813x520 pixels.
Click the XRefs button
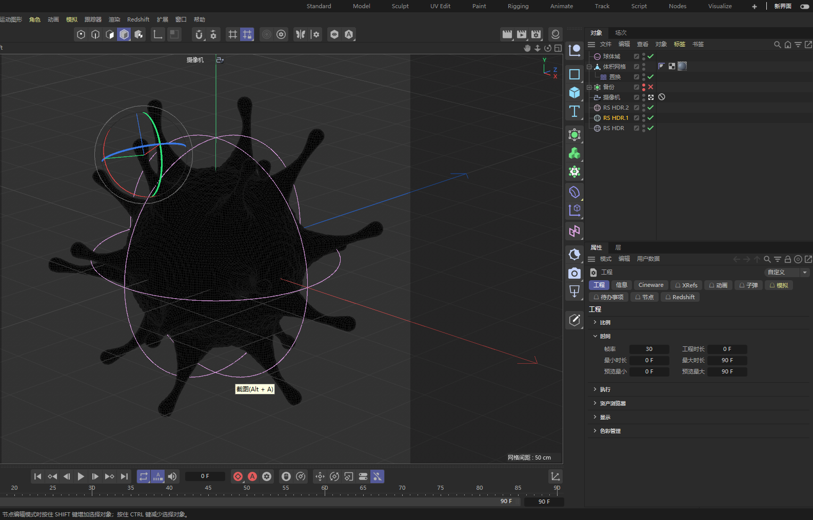point(686,285)
